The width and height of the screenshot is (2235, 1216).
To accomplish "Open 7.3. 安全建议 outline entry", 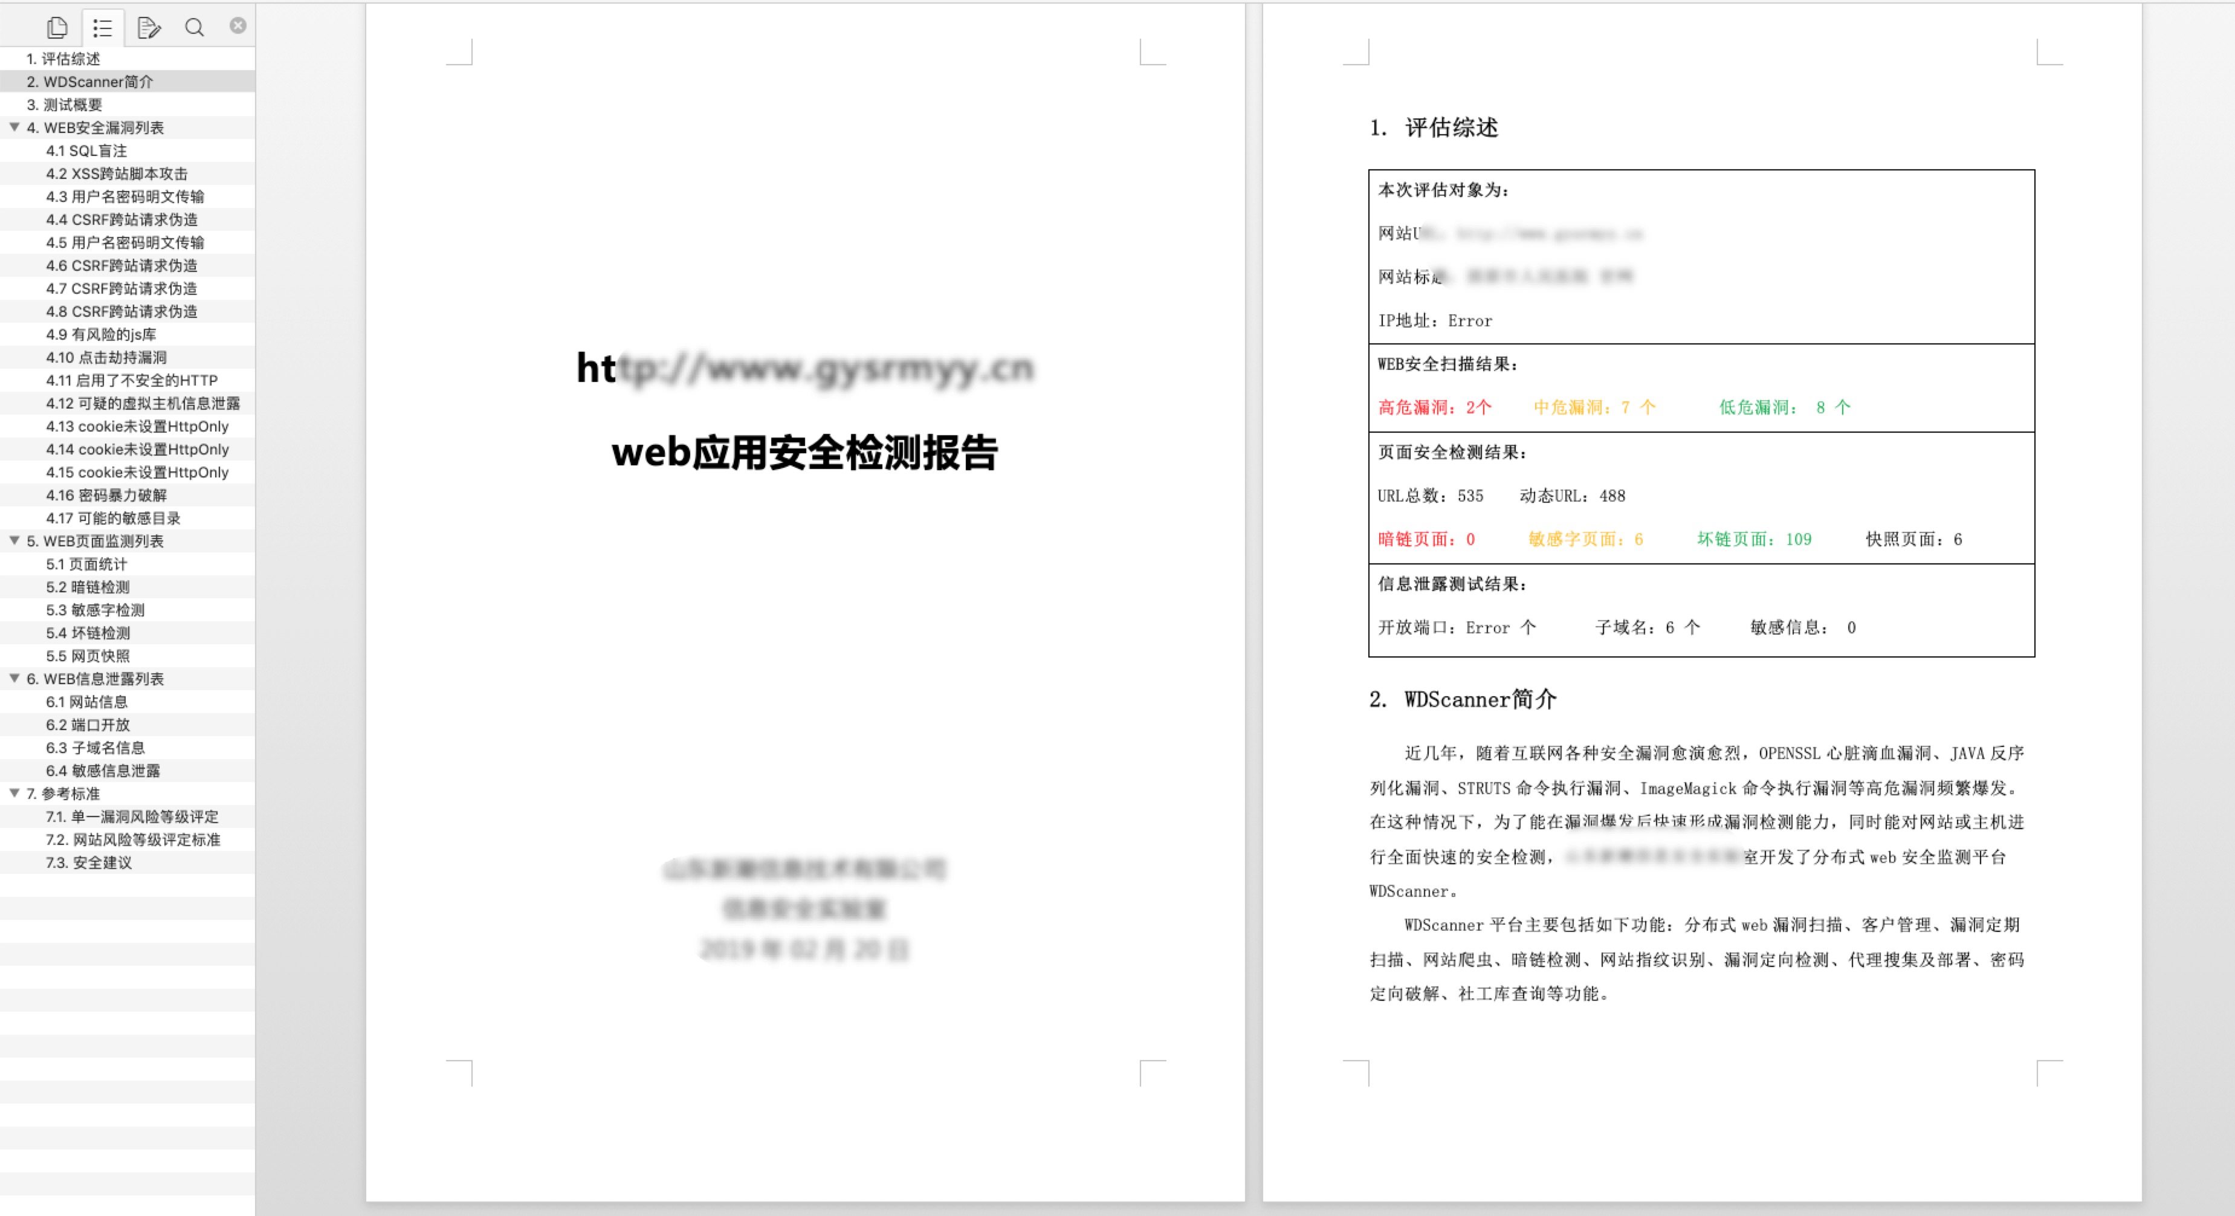I will coord(88,863).
